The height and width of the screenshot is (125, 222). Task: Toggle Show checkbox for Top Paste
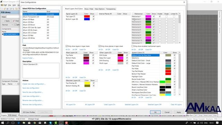tap(93, 55)
